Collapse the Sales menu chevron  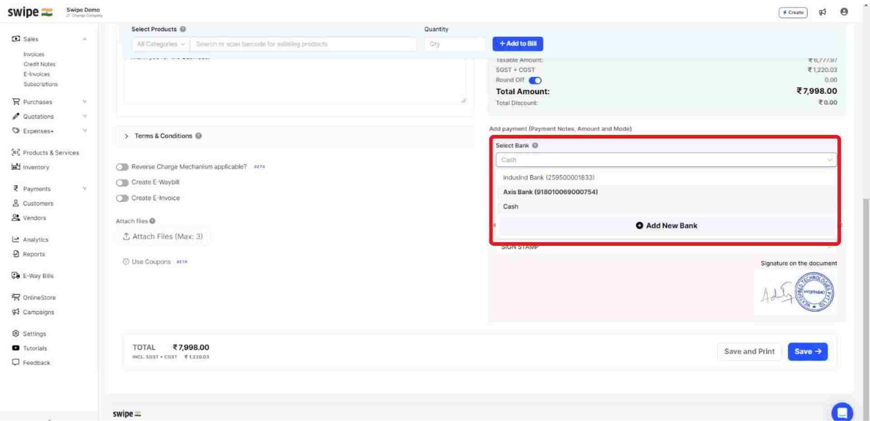[x=84, y=39]
